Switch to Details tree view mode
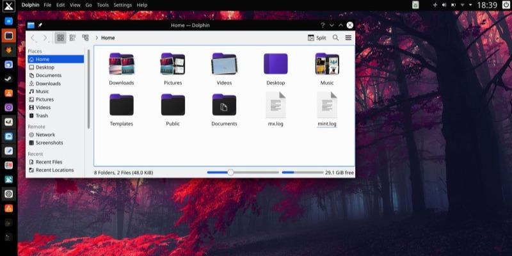The width and height of the screenshot is (512, 256). 85,38
